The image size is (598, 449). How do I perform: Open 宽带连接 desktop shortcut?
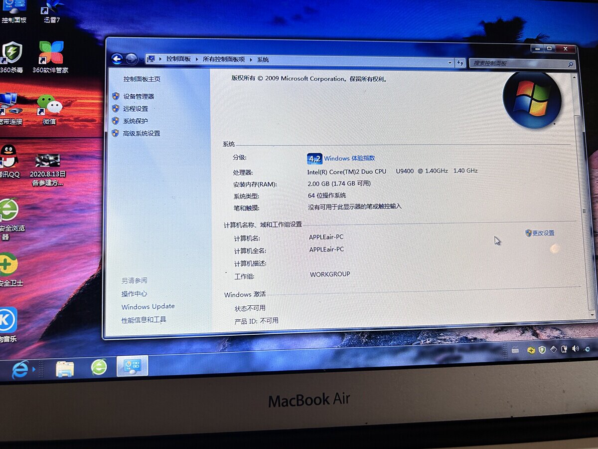click(11, 109)
